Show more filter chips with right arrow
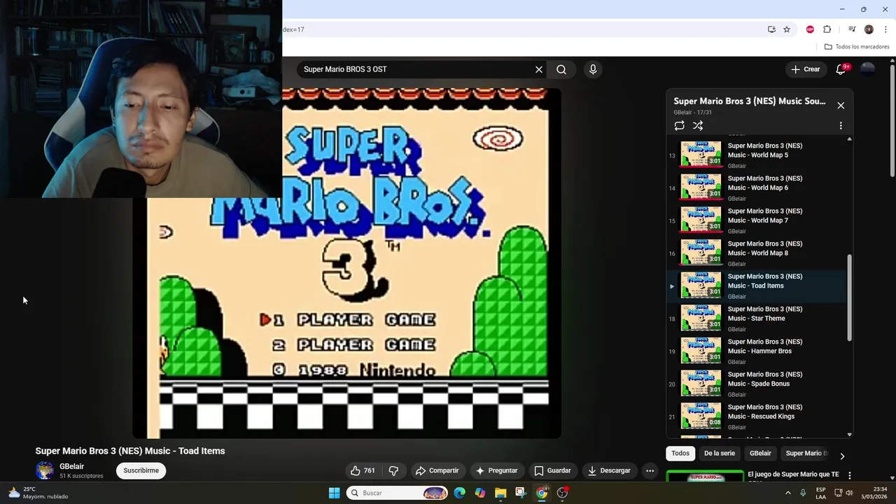This screenshot has width=896, height=504. coord(842,456)
